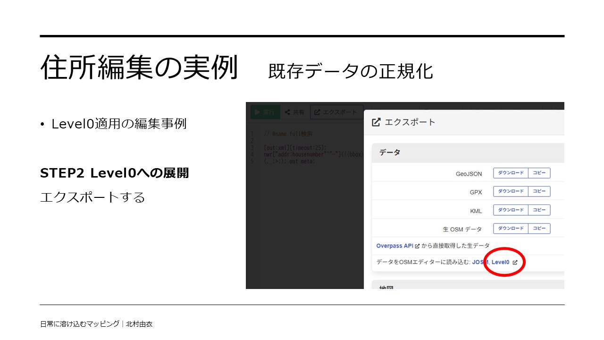Copy the 生 OSM データ raw data
The width and height of the screenshot is (604, 340).
(539, 228)
